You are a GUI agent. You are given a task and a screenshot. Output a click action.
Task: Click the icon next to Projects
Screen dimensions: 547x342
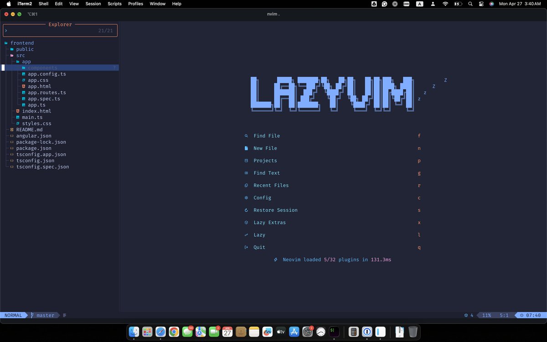click(246, 161)
